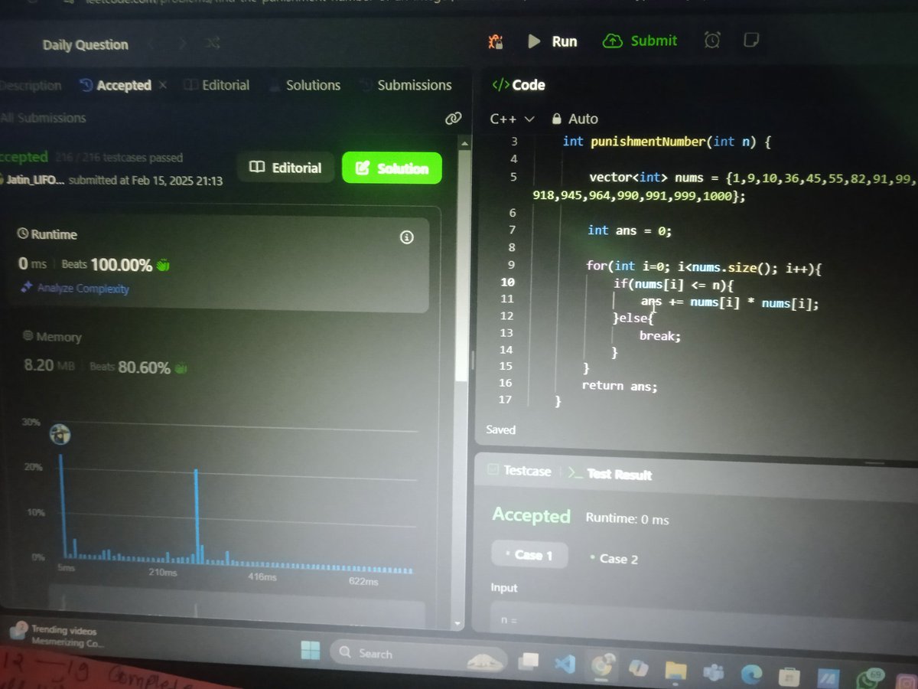This screenshot has height=689, width=918.
Task: Open the Windows Start menu
Action: coord(311,652)
